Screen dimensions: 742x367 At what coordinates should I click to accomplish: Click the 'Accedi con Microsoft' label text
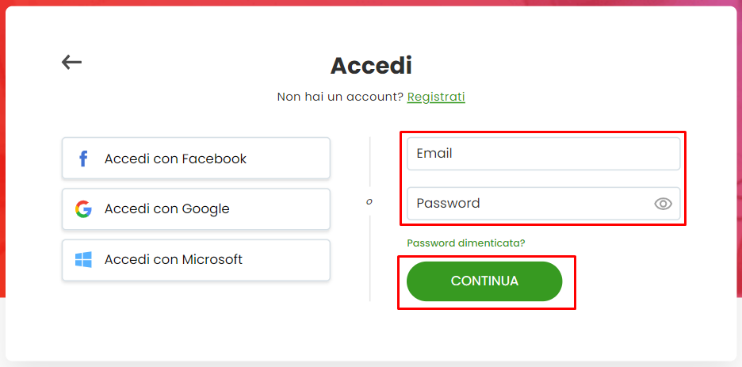[x=173, y=260]
